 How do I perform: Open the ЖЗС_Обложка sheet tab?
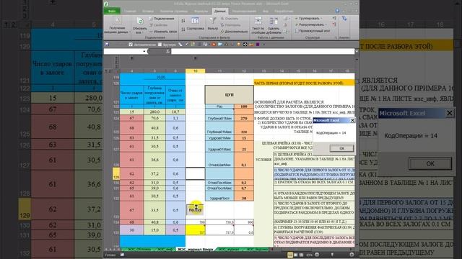pyautogui.click(x=139, y=250)
